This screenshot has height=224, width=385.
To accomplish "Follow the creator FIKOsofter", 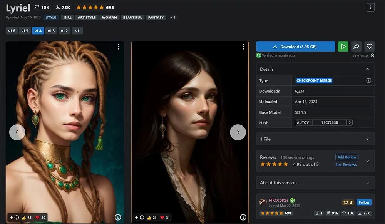I will pos(363,202).
